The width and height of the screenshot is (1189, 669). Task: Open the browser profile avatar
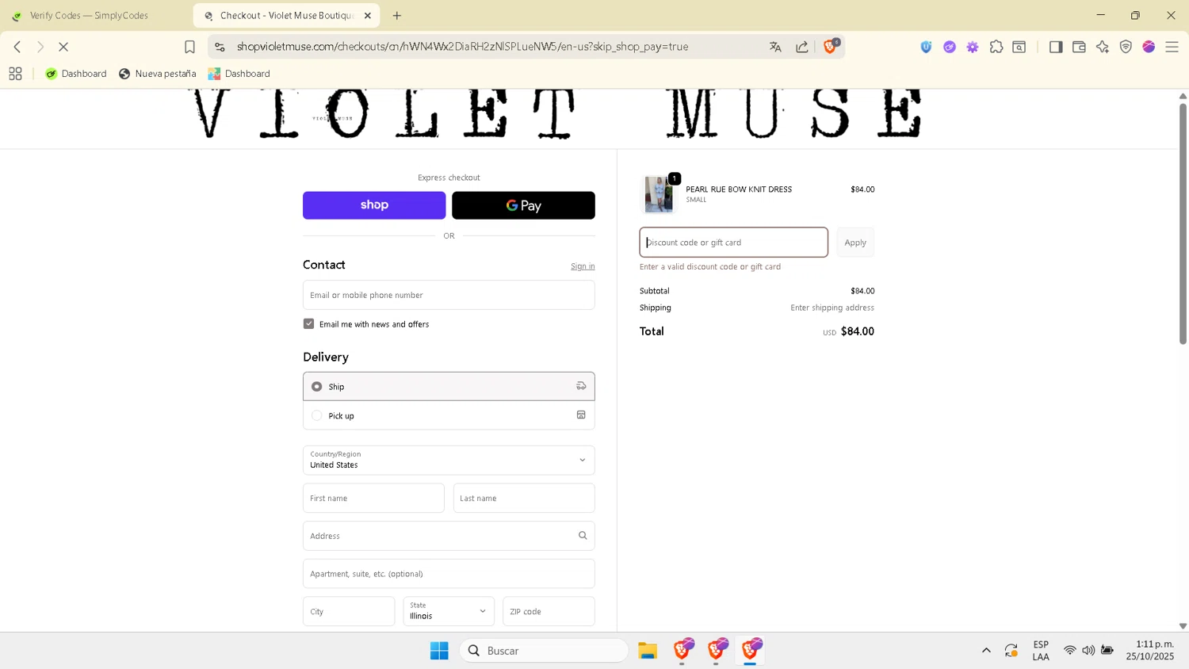pos(1149,47)
